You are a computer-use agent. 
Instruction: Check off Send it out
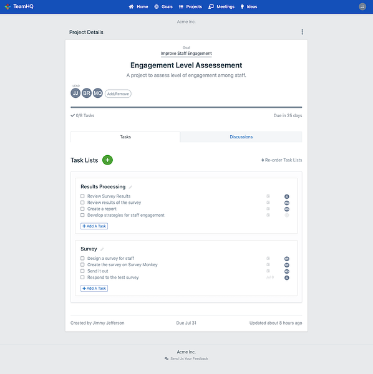tap(82, 271)
